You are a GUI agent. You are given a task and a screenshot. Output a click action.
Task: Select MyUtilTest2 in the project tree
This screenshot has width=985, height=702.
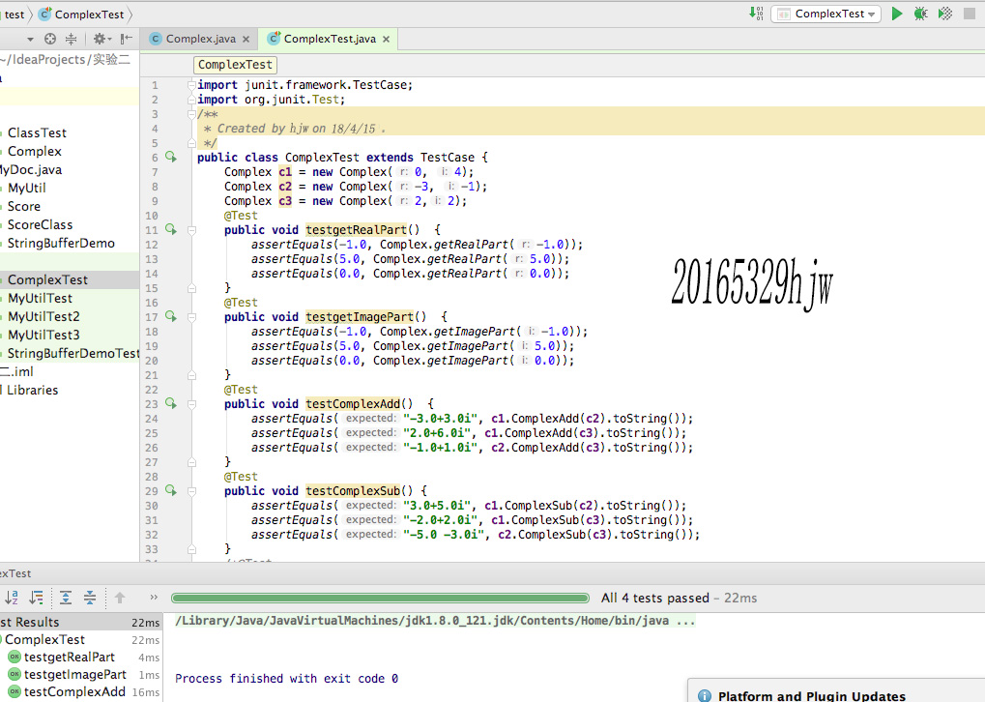click(x=43, y=316)
